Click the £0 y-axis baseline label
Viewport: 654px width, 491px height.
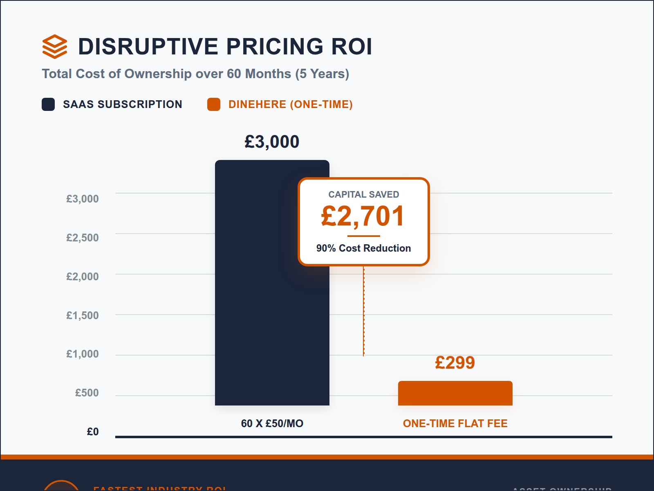pos(93,432)
